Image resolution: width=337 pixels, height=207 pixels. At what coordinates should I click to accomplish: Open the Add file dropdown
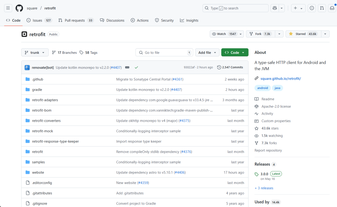(x=207, y=52)
